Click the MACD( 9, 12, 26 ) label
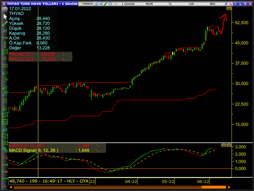The height and width of the screenshot is (191, 254). click(x=27, y=146)
